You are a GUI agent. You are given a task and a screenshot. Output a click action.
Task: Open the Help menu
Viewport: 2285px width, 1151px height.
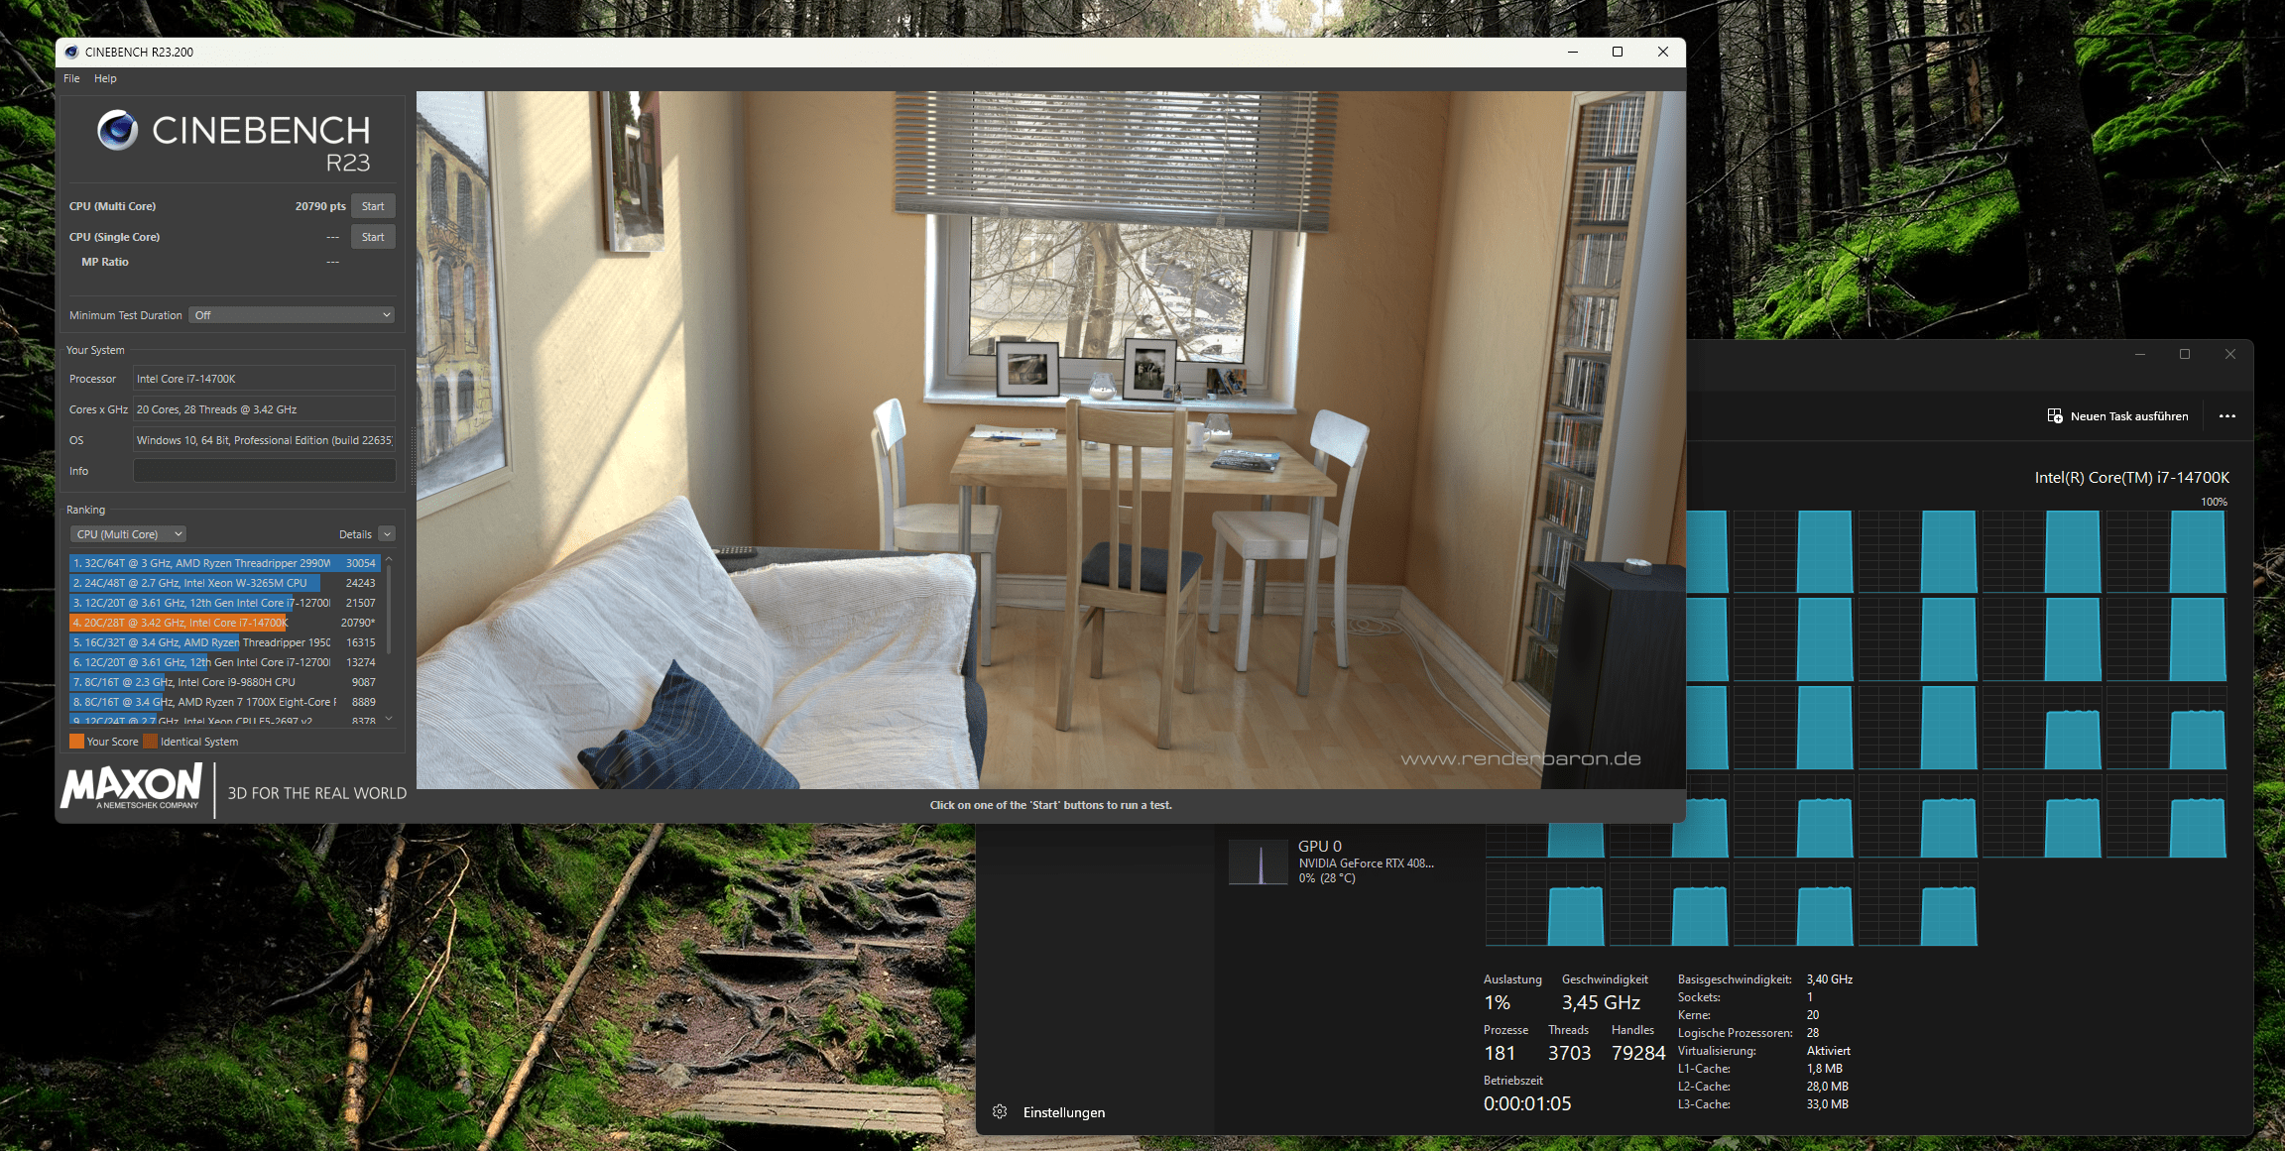pos(105,78)
